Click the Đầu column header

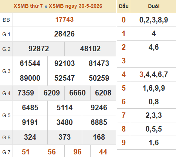pyautogui.click(x=123, y=6)
